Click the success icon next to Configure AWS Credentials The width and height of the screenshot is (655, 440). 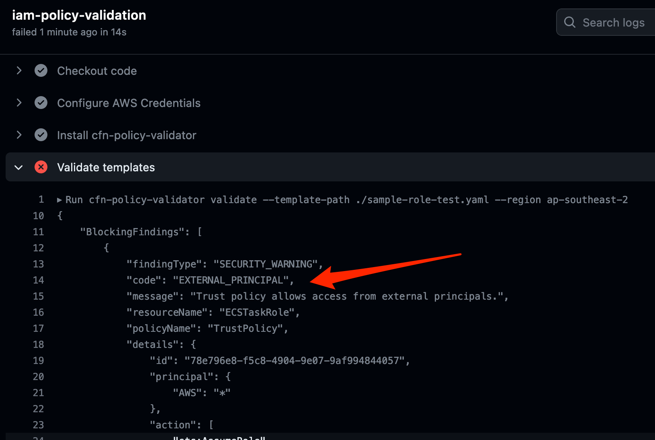point(41,103)
